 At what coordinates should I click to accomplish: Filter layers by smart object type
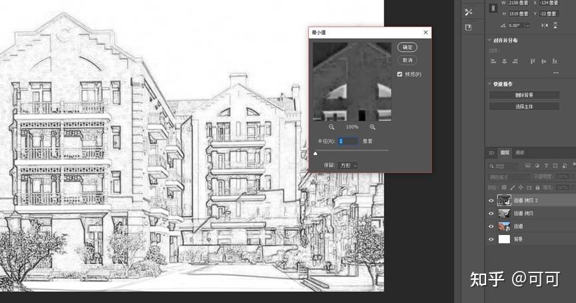pyautogui.click(x=565, y=166)
